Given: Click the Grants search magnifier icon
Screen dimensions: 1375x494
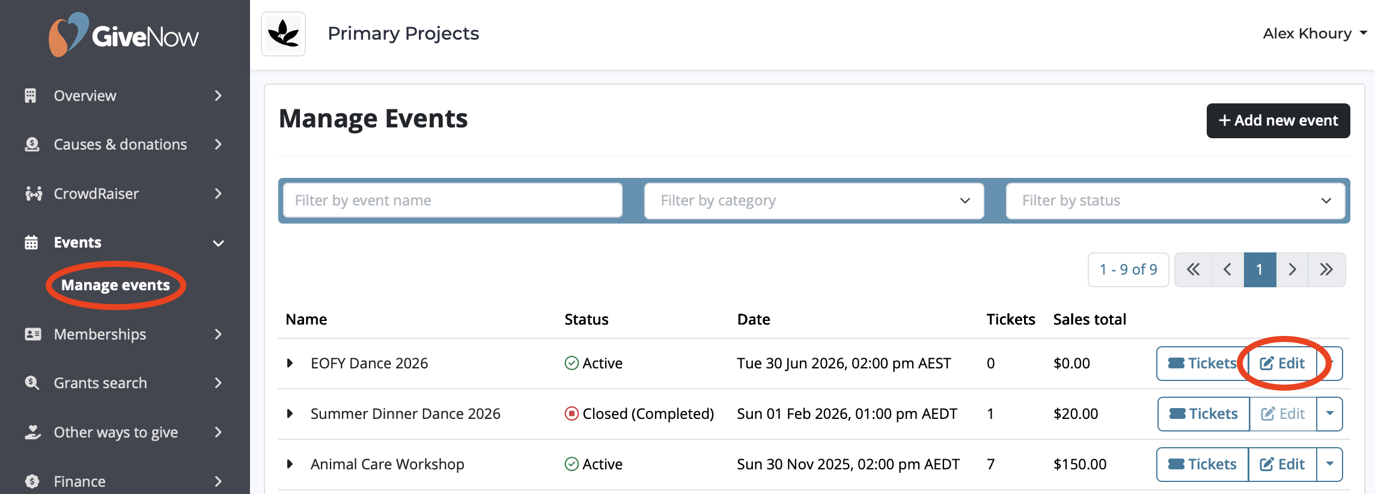Looking at the screenshot, I should click(32, 383).
